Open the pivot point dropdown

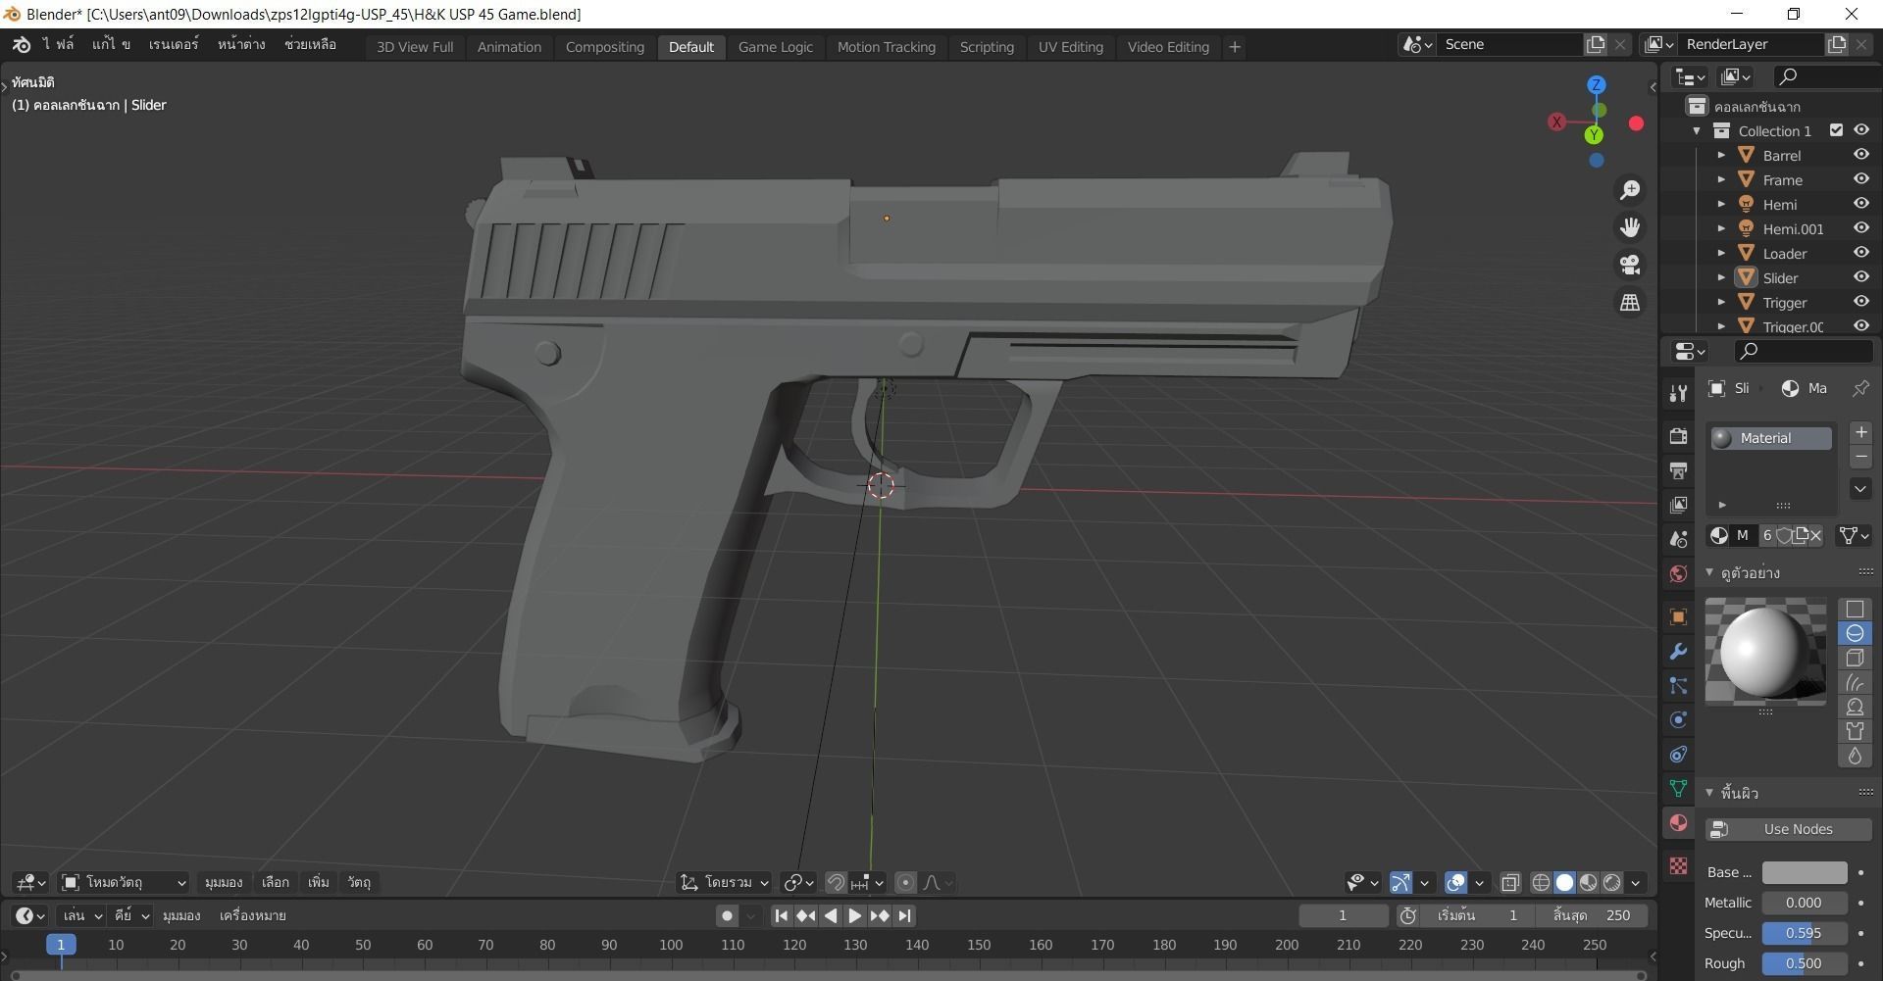click(799, 883)
